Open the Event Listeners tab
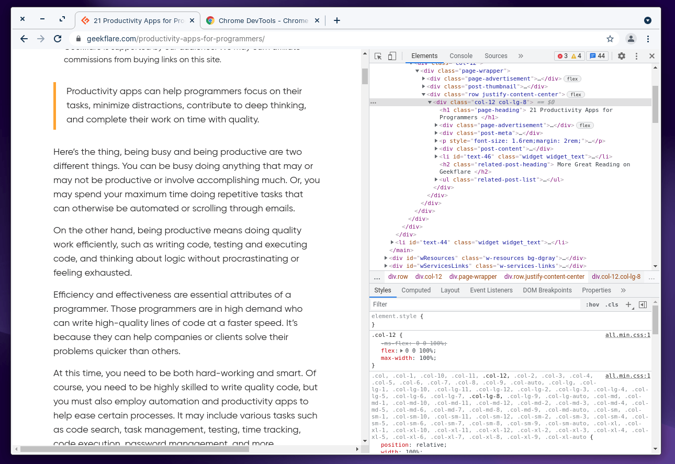The width and height of the screenshot is (675, 464). point(491,290)
